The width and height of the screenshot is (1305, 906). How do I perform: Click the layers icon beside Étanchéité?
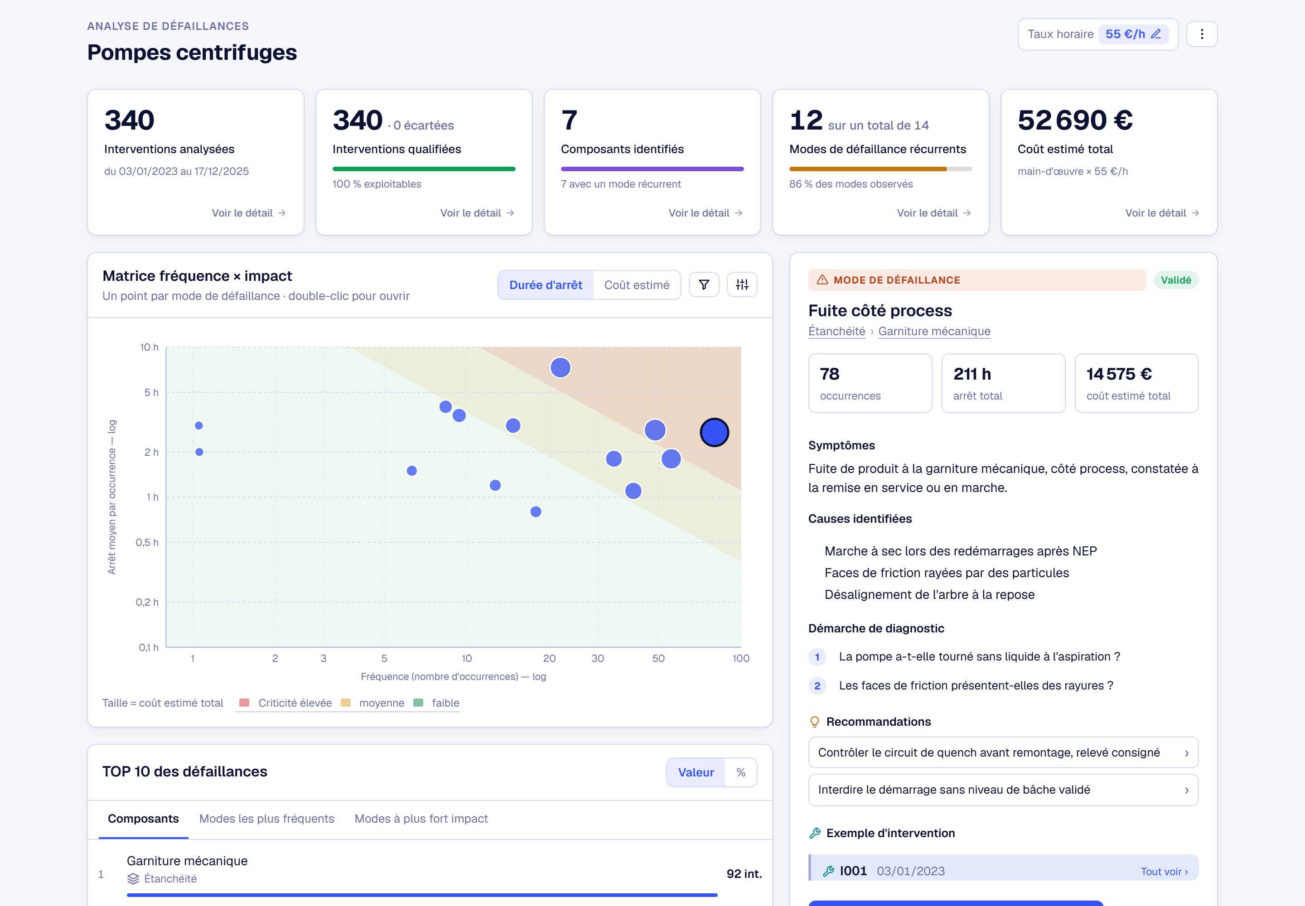[133, 879]
